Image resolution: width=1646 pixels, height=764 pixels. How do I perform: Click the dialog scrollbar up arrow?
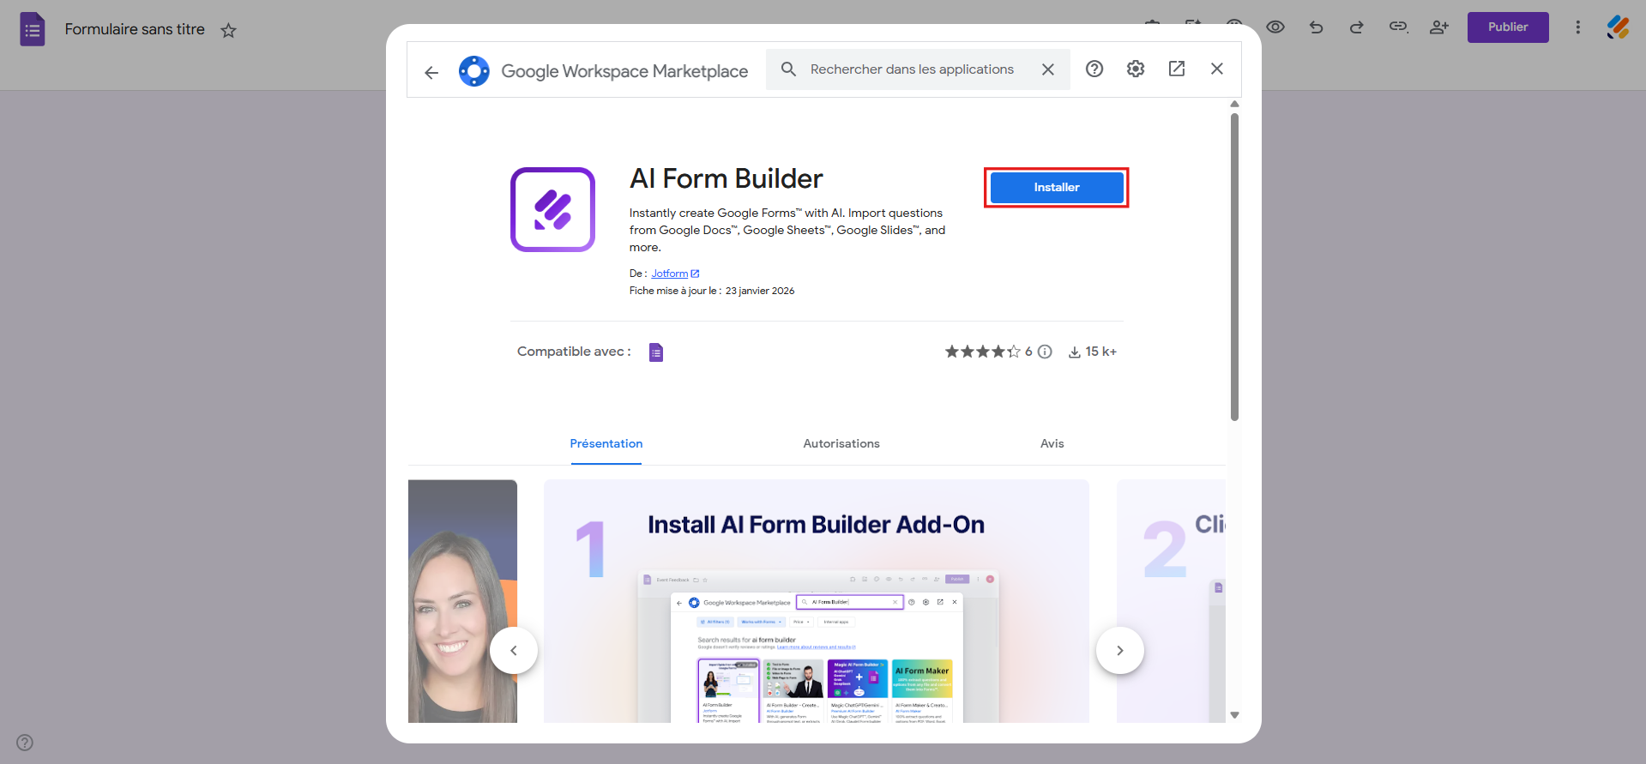1235,104
